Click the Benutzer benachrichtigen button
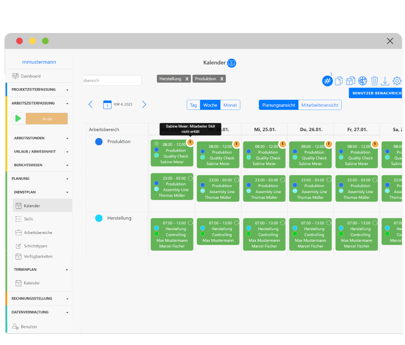Screen dimensions: 405x345 pos(376,93)
